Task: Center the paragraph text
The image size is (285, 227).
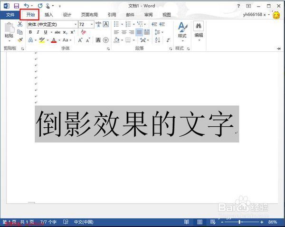Action: coord(124,32)
